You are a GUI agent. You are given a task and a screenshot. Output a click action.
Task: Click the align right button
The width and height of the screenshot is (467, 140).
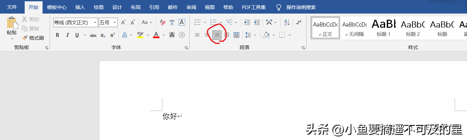click(x=217, y=35)
